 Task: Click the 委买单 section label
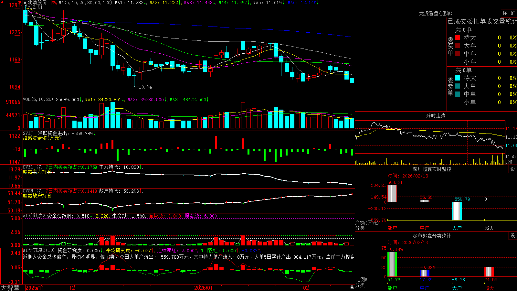(x=450, y=46)
